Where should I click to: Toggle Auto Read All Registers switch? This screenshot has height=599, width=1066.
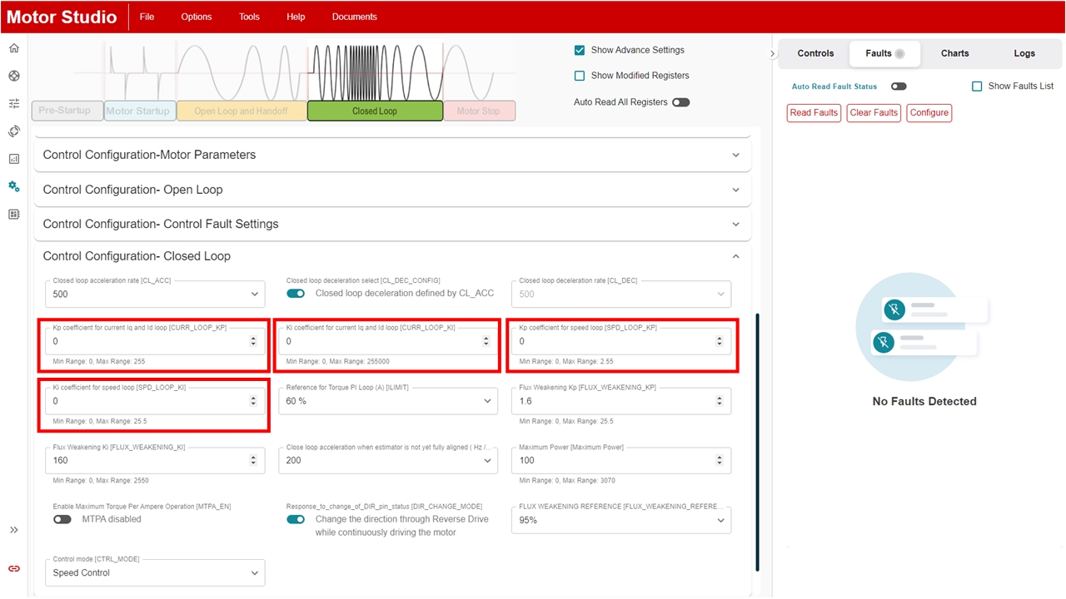click(680, 102)
